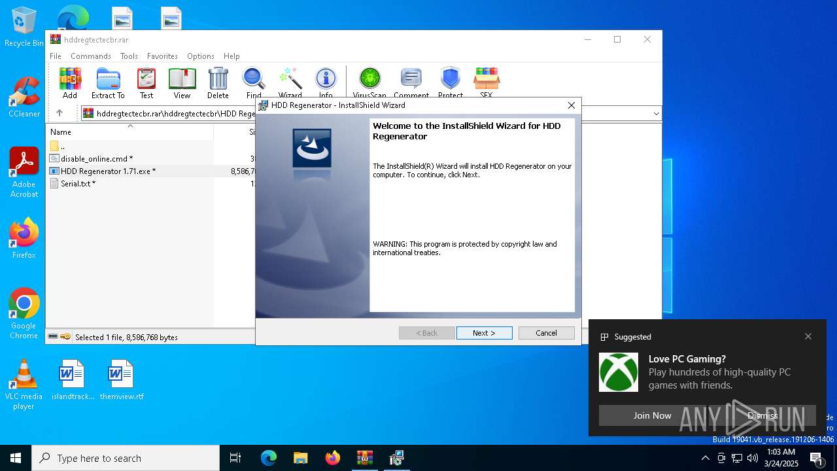The width and height of the screenshot is (837, 471).
Task: Open the Help menu
Action: 231,56
